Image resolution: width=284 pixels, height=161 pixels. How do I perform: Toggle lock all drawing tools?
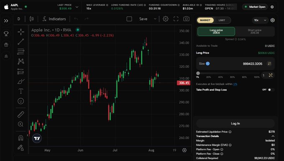(x=20, y=148)
